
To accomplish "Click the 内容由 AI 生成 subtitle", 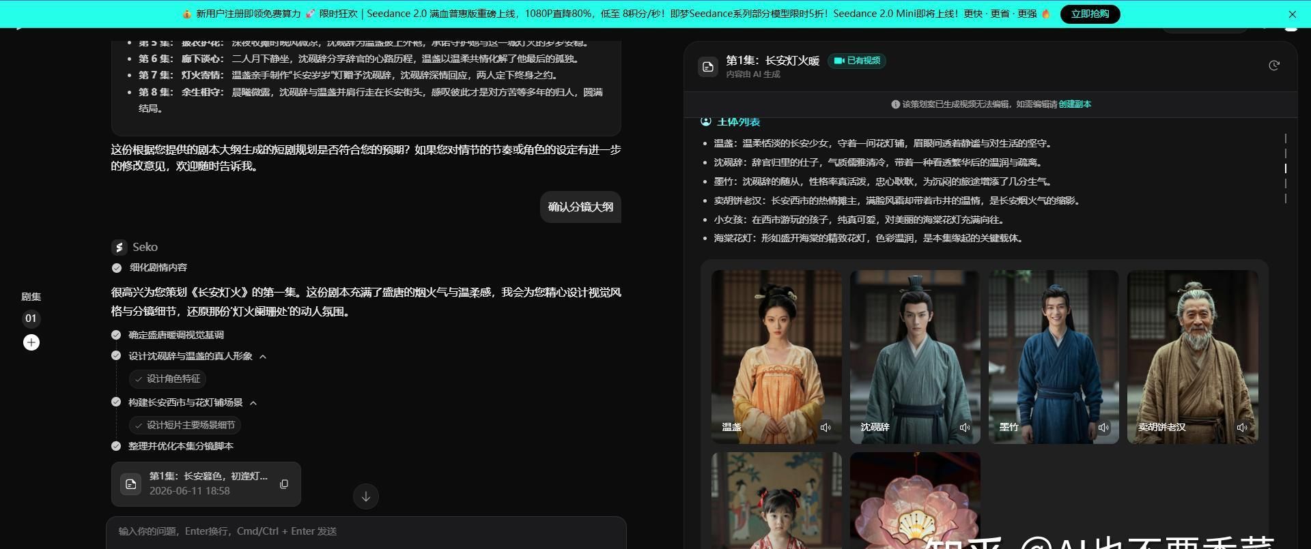I will coord(753,74).
